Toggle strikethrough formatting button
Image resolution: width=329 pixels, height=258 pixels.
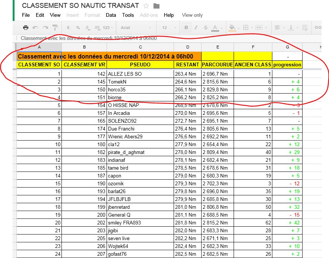pyautogui.click(x=206, y=28)
